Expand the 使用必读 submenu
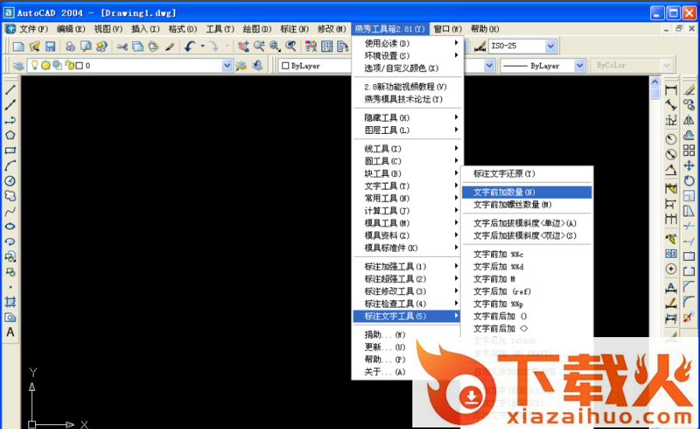 [408, 44]
